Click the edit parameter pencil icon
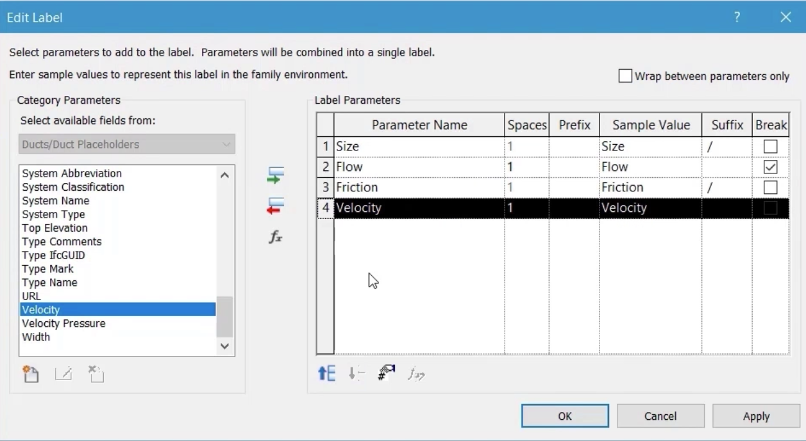 [63, 374]
